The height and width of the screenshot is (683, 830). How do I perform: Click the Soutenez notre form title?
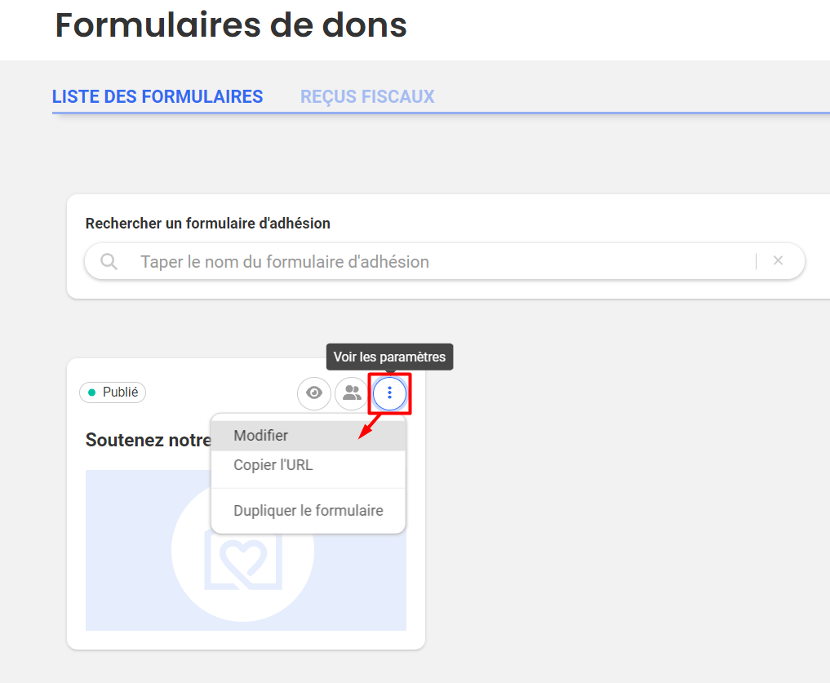[x=149, y=440]
